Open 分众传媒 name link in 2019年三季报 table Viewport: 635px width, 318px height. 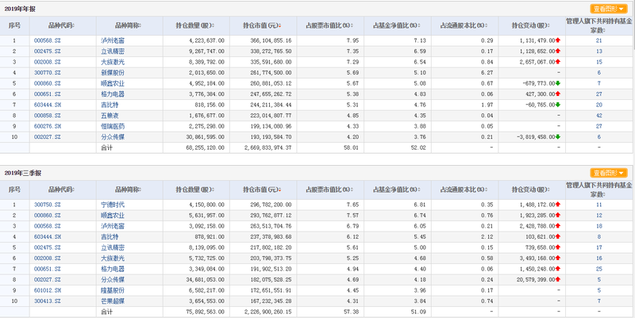point(113,280)
